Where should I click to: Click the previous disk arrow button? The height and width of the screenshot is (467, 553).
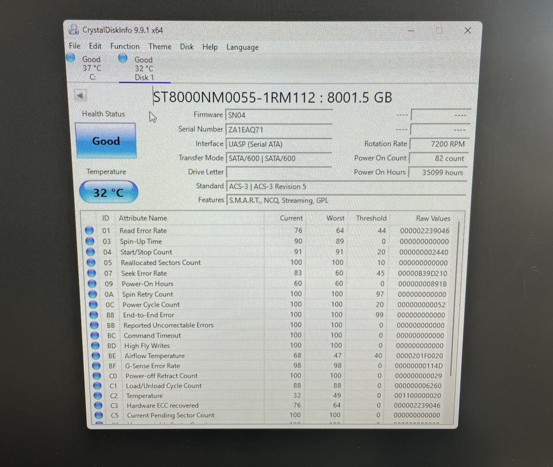click(80, 95)
